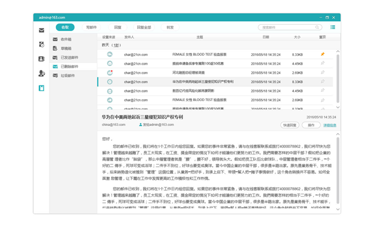Click sender china@163.com in message header
The height and width of the screenshot is (227, 374).
coord(114,125)
